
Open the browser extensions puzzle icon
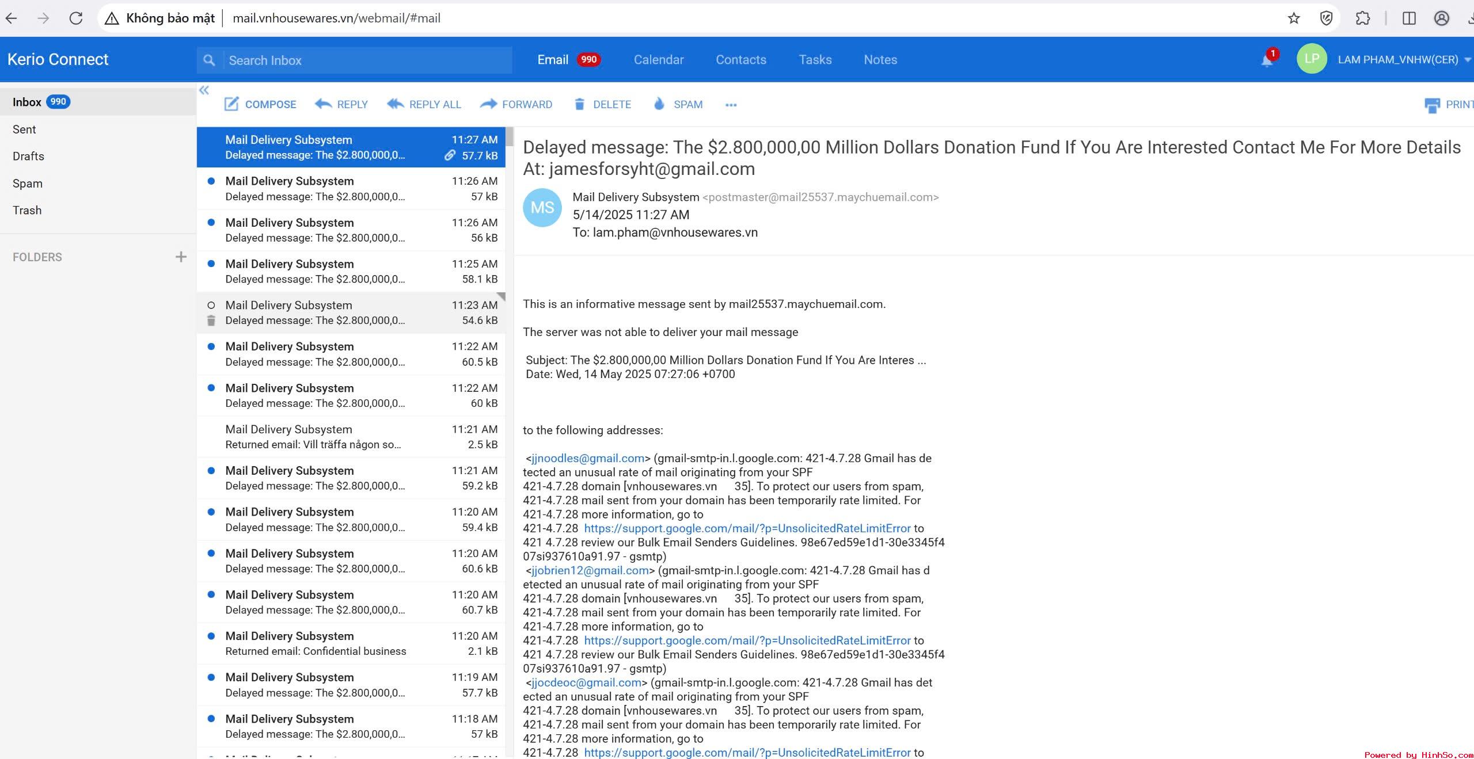point(1363,18)
